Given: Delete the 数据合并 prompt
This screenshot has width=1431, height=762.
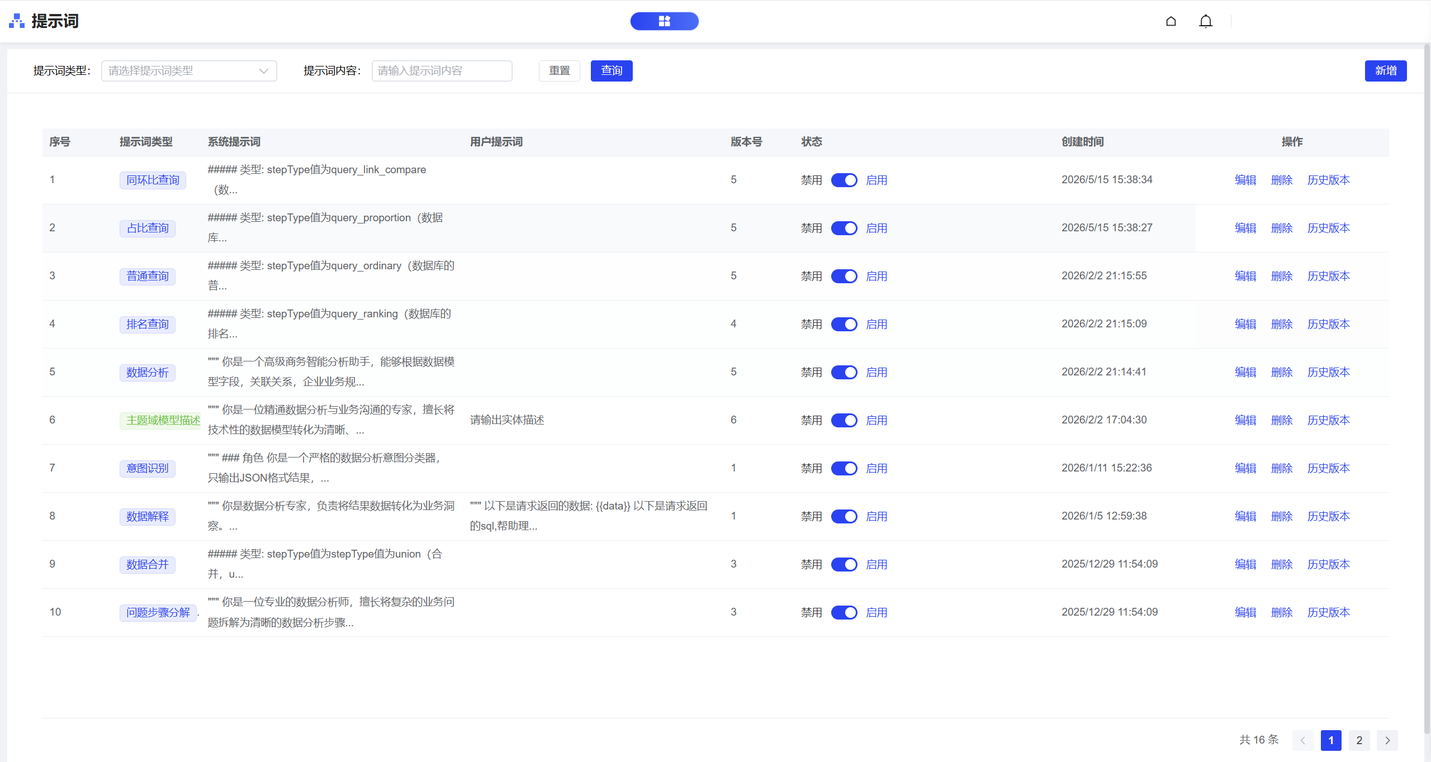Looking at the screenshot, I should (x=1282, y=564).
